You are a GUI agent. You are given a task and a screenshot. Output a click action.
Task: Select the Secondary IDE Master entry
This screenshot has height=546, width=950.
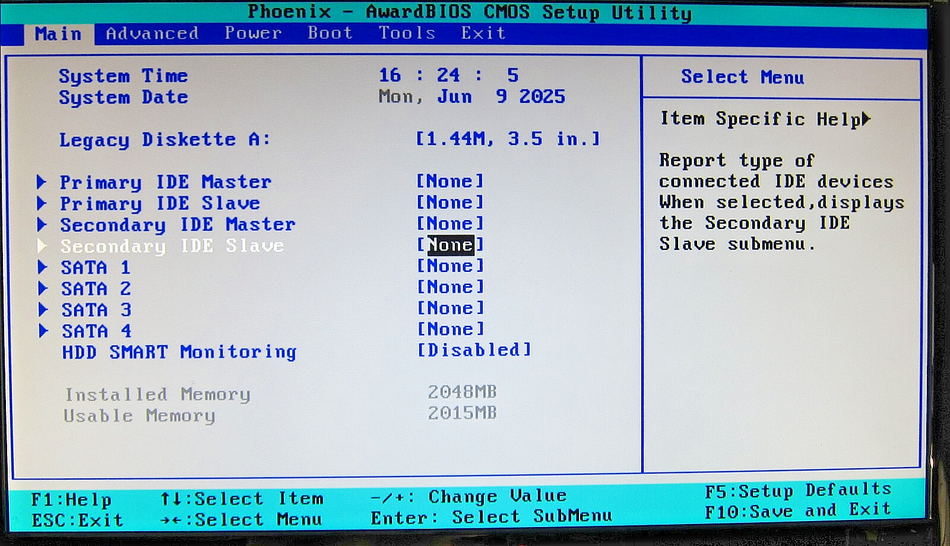coord(178,225)
